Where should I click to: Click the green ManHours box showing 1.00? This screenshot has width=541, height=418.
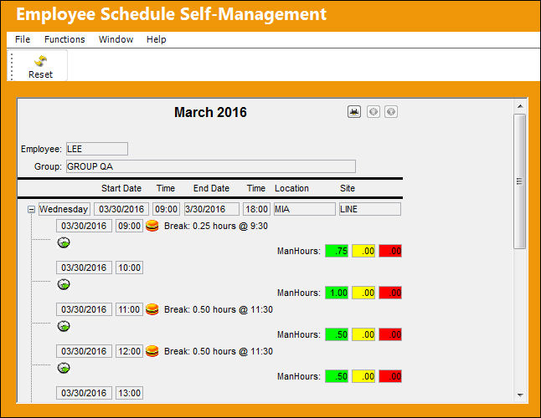click(x=337, y=293)
